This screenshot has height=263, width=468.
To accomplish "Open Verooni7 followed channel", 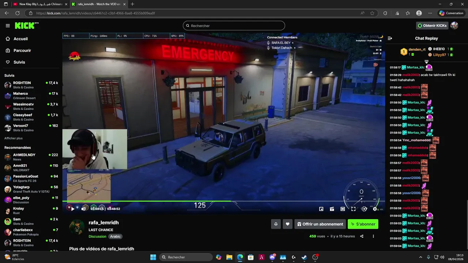I will [x=31, y=128].
